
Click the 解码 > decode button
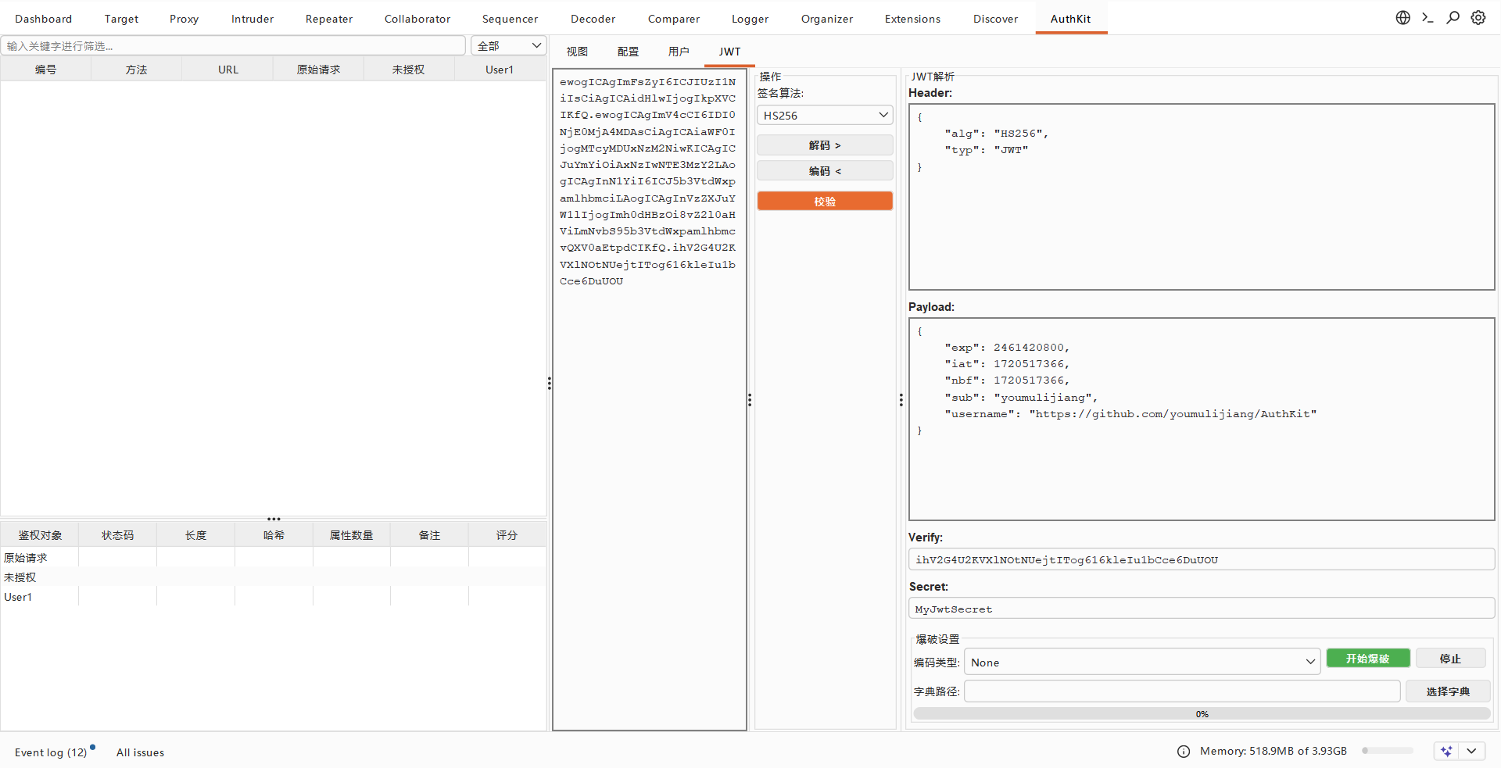pyautogui.click(x=825, y=145)
